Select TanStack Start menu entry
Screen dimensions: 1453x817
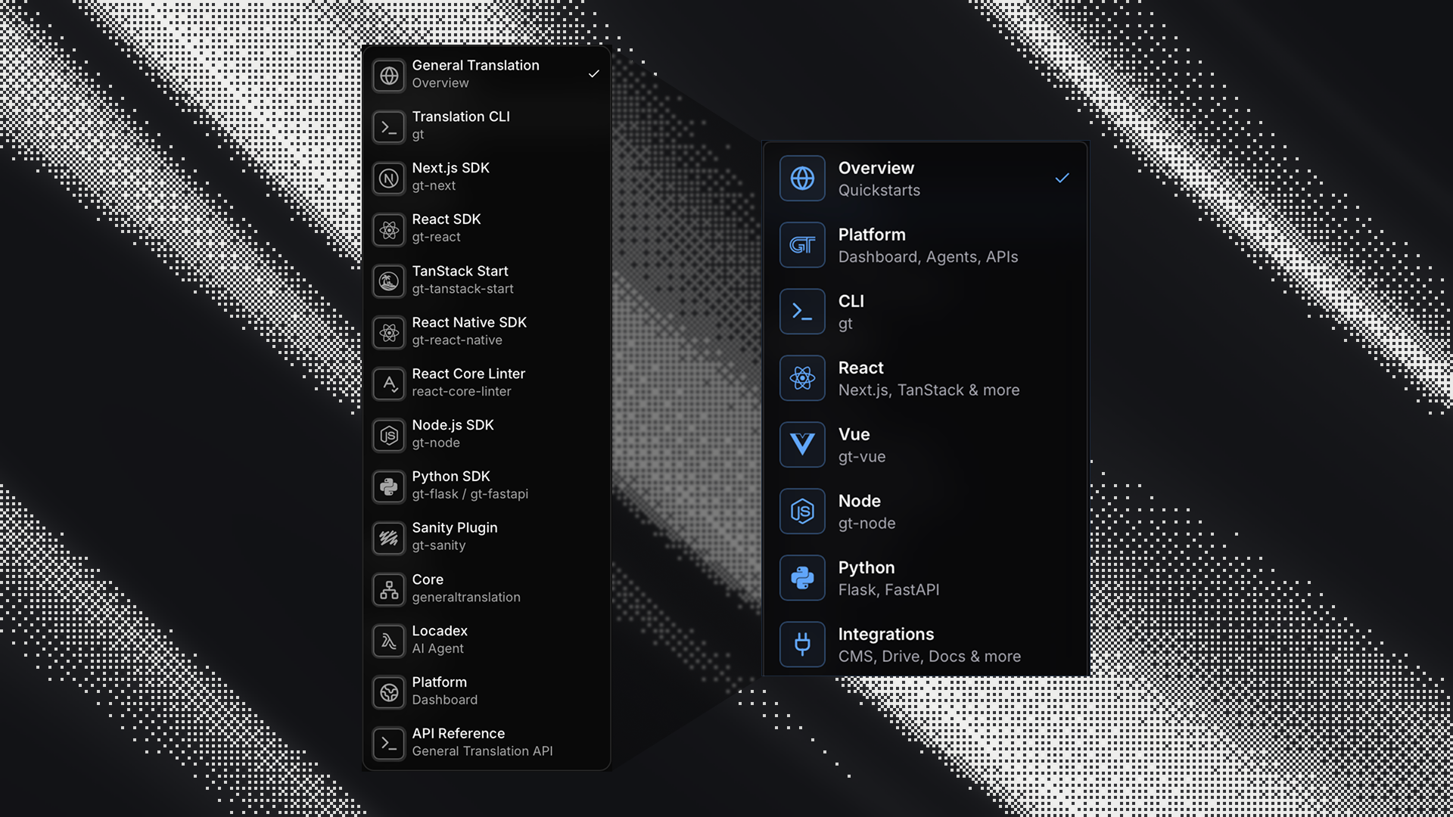[x=487, y=281]
